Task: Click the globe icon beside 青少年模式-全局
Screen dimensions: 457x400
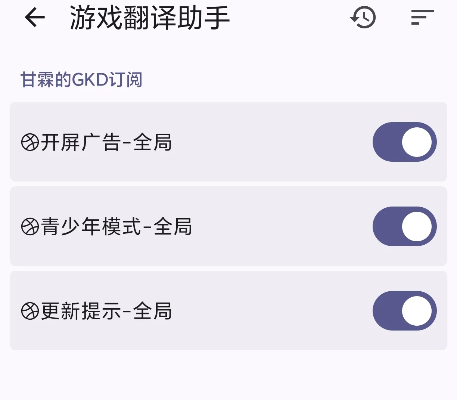Action: click(30, 227)
